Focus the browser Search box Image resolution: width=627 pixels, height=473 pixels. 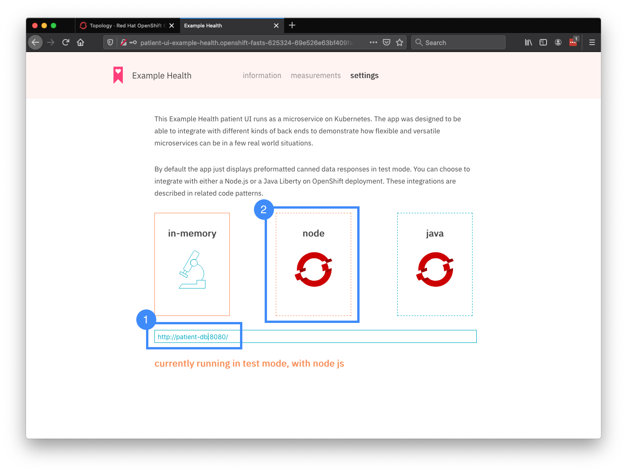[x=458, y=42]
